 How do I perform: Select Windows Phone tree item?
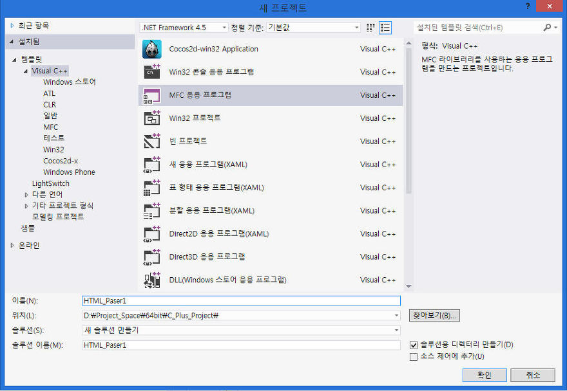tap(69, 172)
